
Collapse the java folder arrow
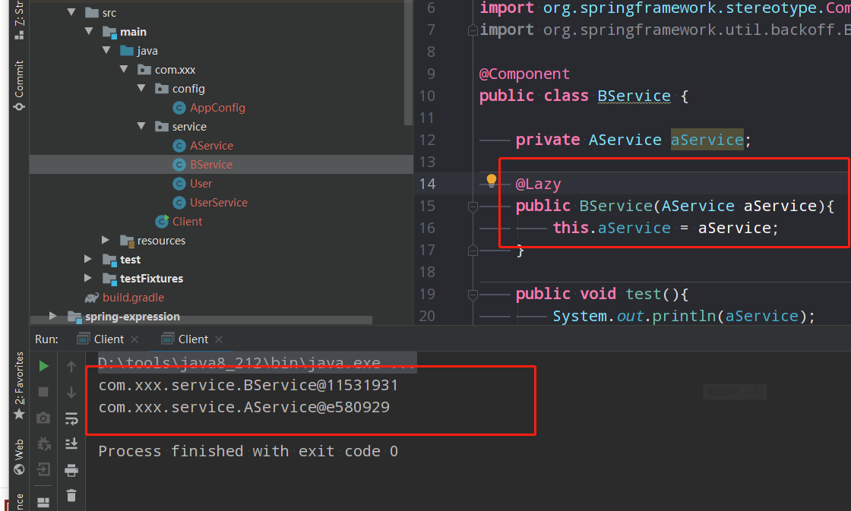[x=106, y=50]
